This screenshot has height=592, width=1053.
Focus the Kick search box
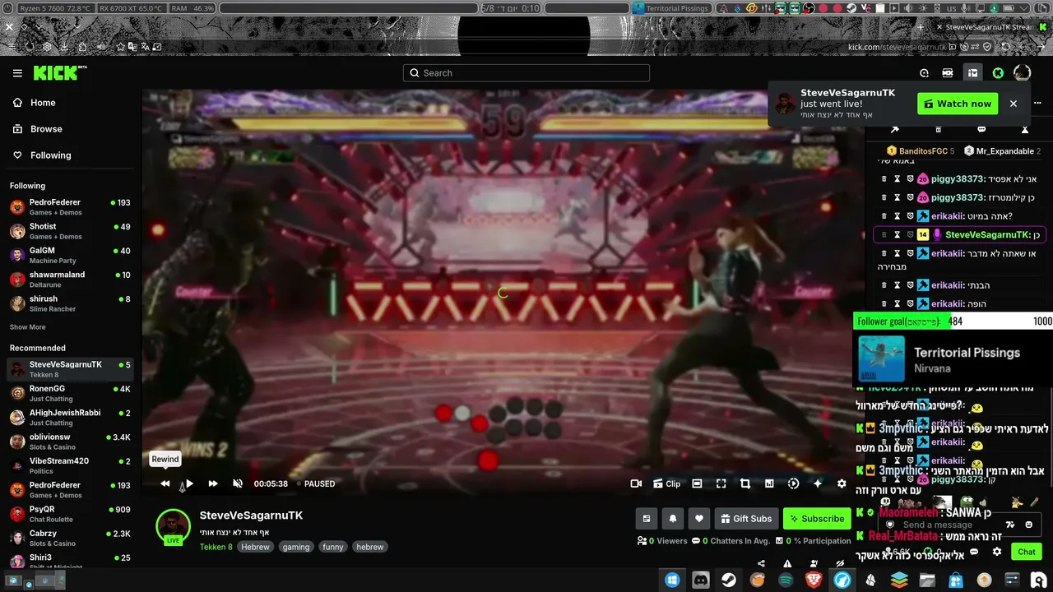(x=526, y=73)
